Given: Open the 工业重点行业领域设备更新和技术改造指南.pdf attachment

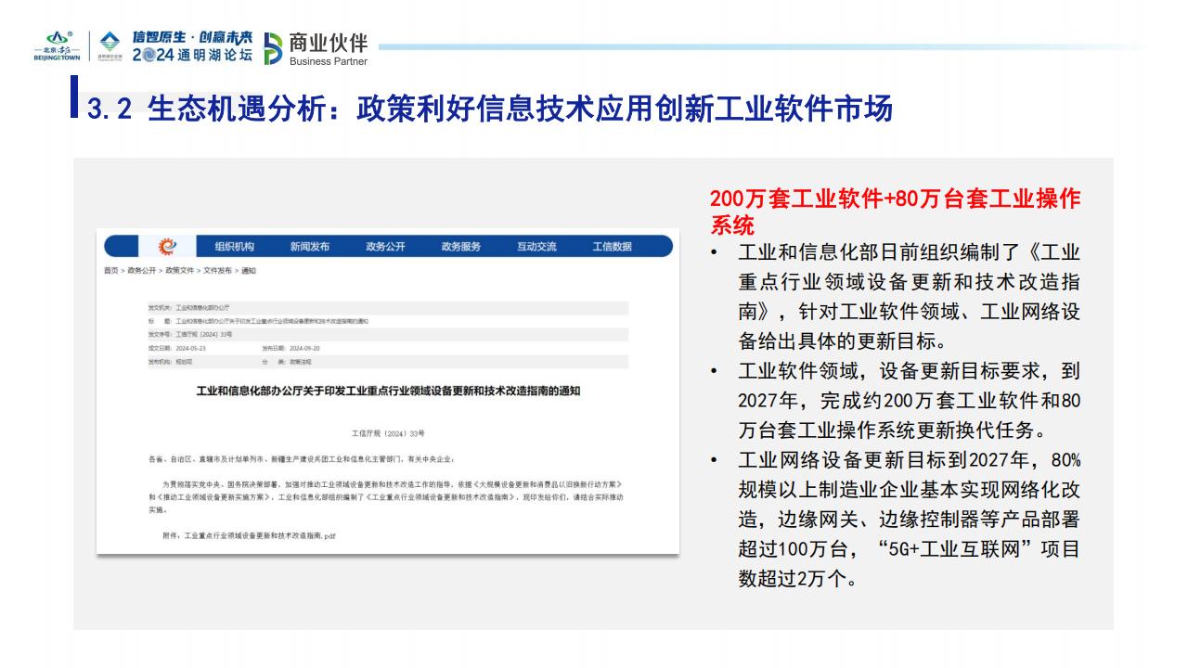Looking at the screenshot, I should [x=259, y=536].
